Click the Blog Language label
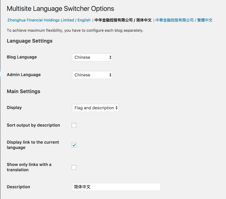This screenshot has width=226, height=199. coord(22,57)
